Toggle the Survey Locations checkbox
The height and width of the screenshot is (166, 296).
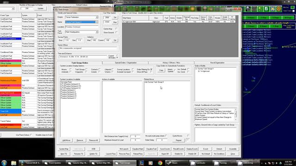(133, 70)
